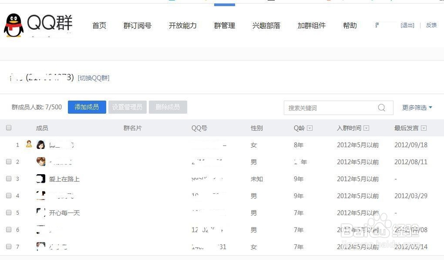Go to the 兴趣部落 menu item
This screenshot has width=444, height=260.
[x=266, y=26]
